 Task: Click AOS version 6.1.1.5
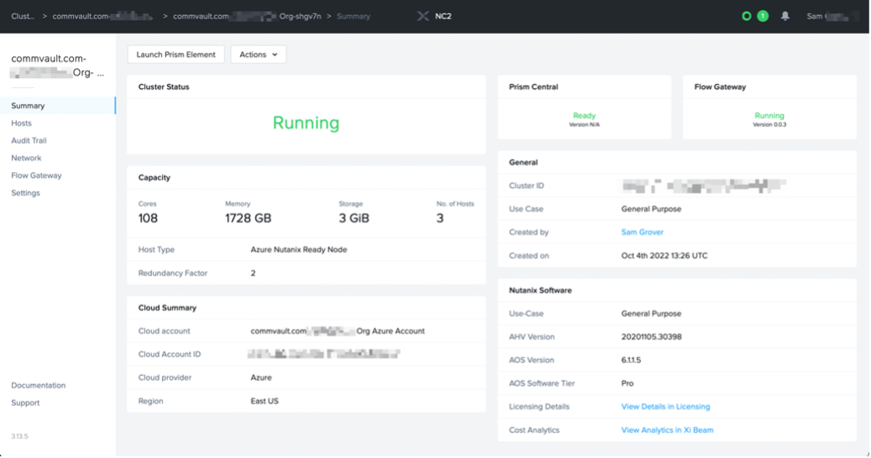631,361
